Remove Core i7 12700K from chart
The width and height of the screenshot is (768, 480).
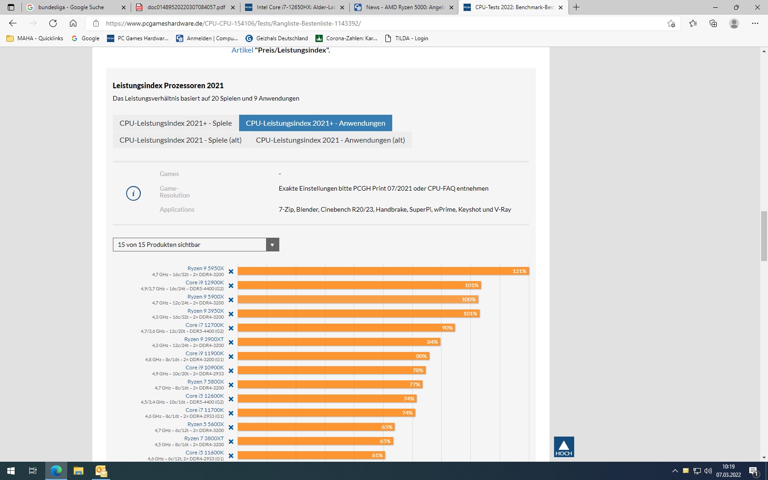(231, 328)
